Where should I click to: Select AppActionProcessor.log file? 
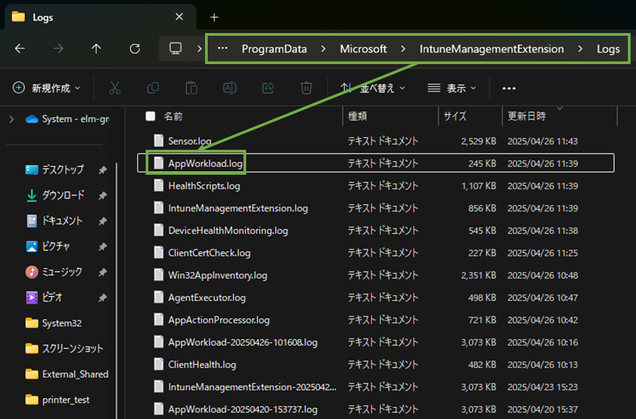tap(376, 319)
